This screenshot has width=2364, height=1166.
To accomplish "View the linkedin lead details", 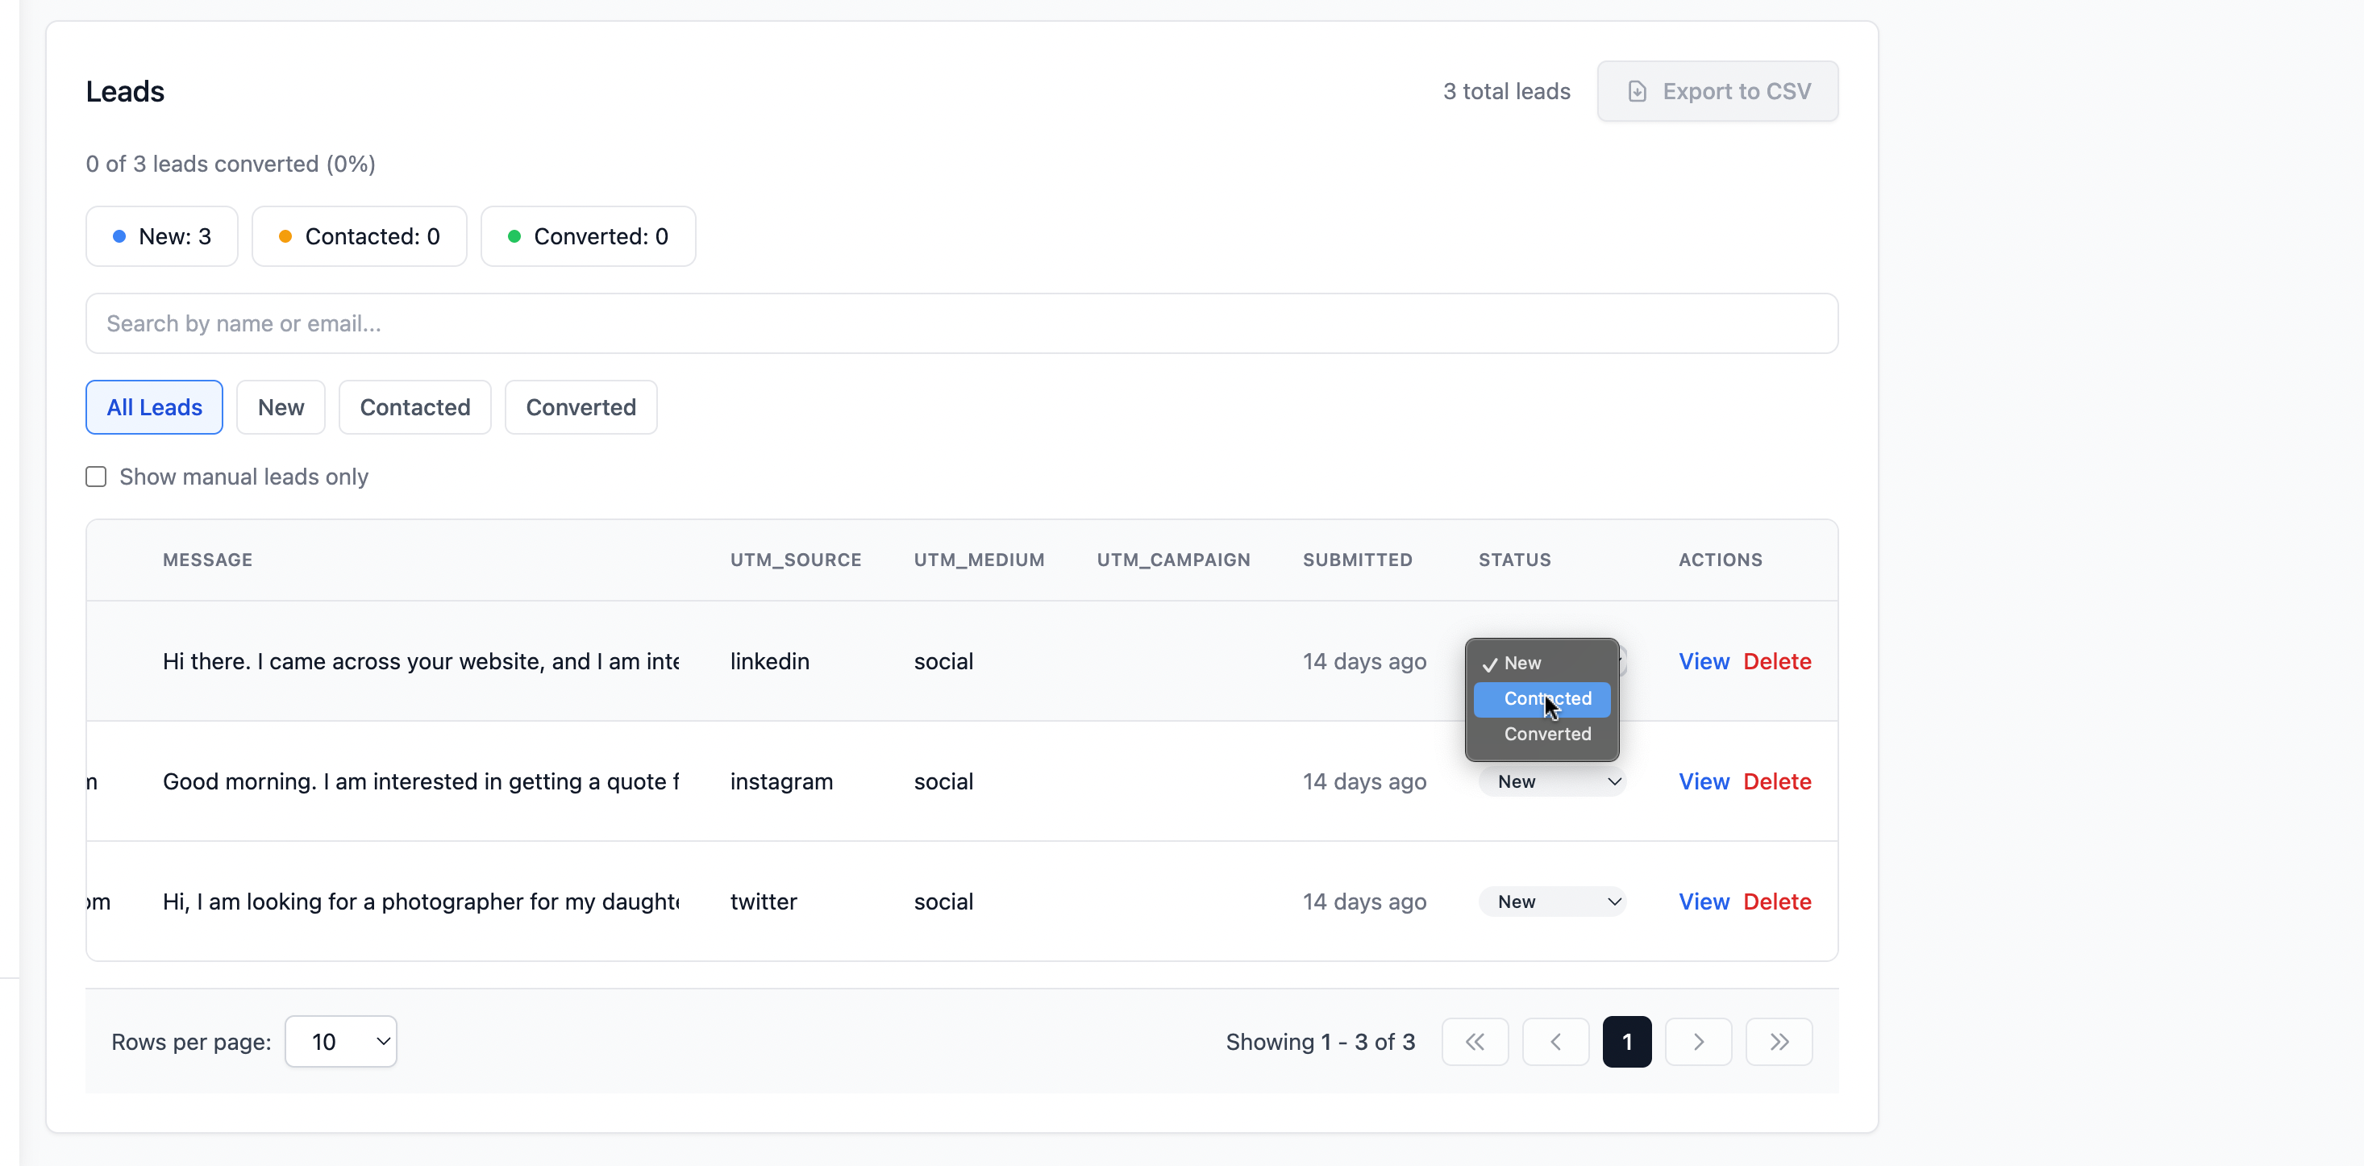I will point(1704,661).
